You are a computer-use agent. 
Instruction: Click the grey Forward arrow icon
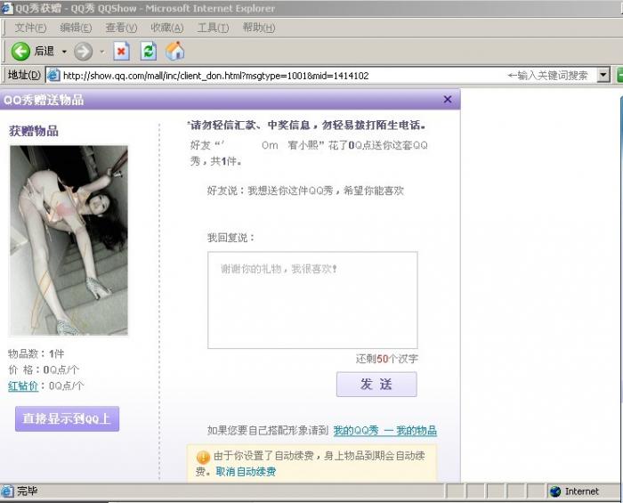coord(83,52)
